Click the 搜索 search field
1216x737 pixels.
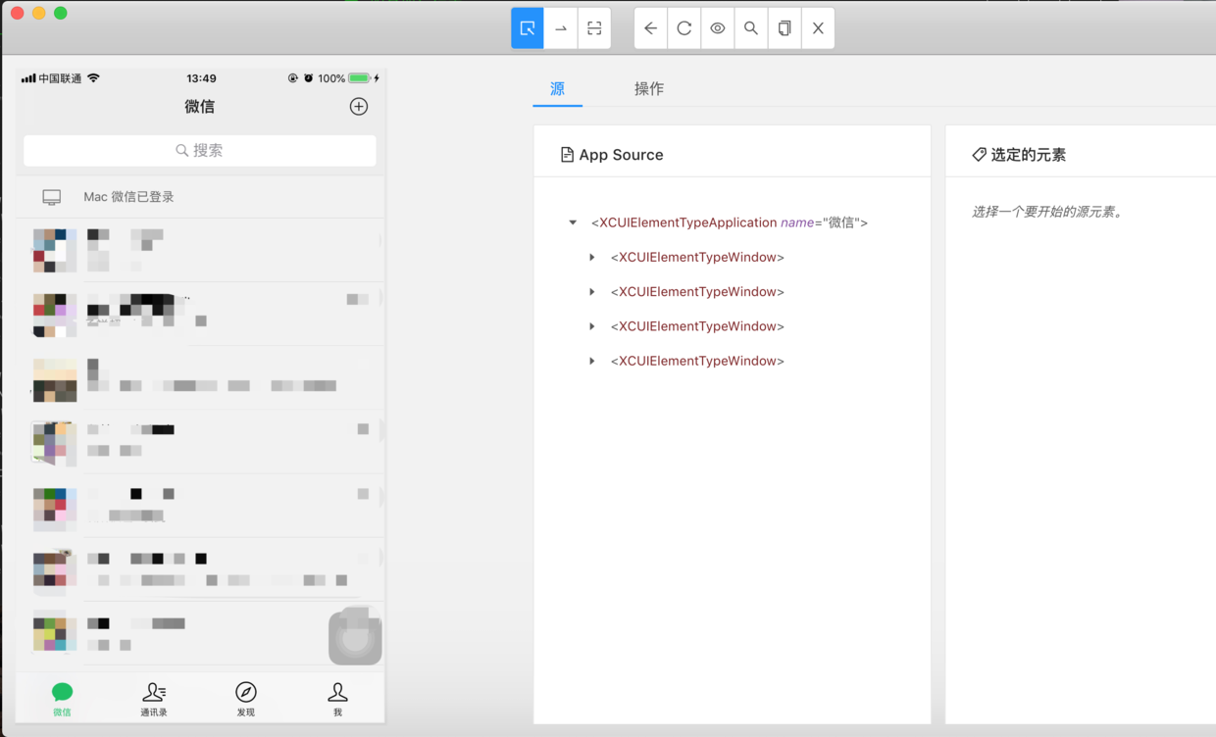200,150
